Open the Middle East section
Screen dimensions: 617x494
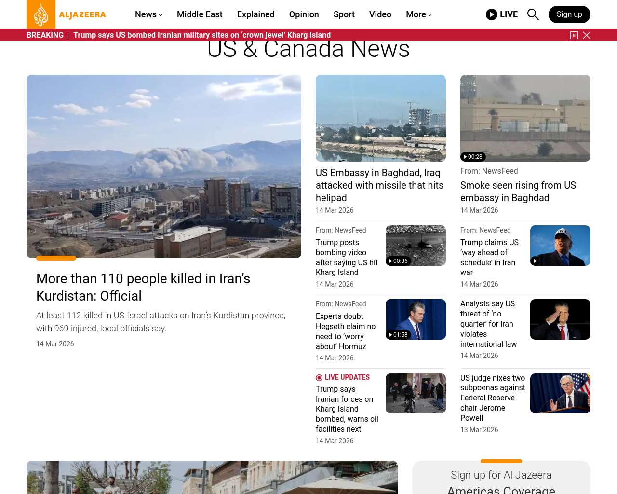[x=200, y=14]
